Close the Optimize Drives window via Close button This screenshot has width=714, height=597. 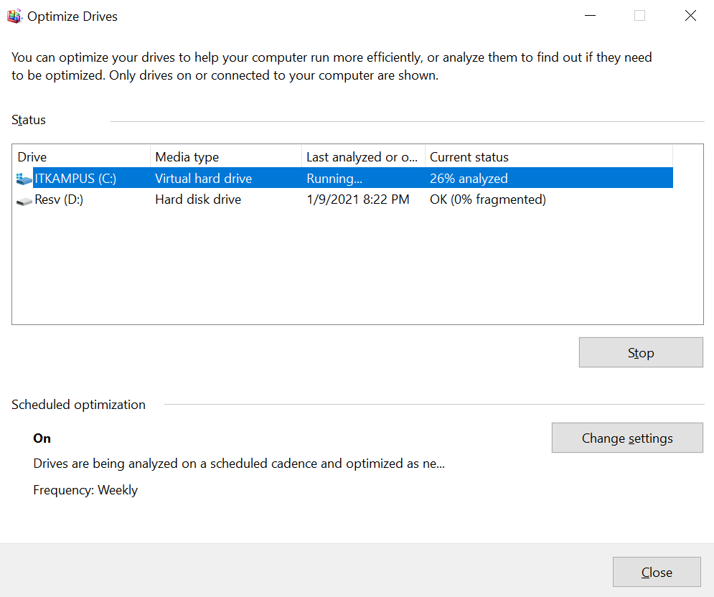point(656,572)
